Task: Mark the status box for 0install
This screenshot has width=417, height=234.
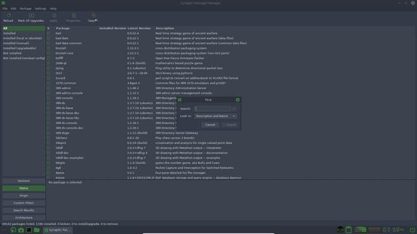Action: coord(48,48)
